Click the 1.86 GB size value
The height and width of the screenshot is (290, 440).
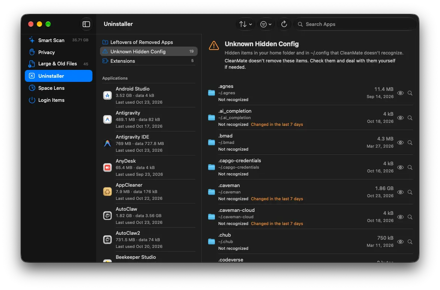(384, 188)
